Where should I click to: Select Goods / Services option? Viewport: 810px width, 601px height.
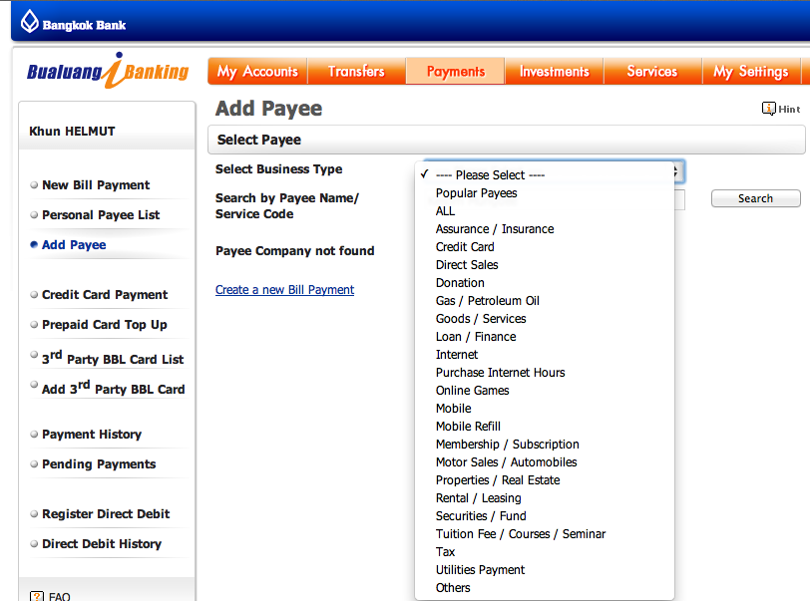coord(545,319)
